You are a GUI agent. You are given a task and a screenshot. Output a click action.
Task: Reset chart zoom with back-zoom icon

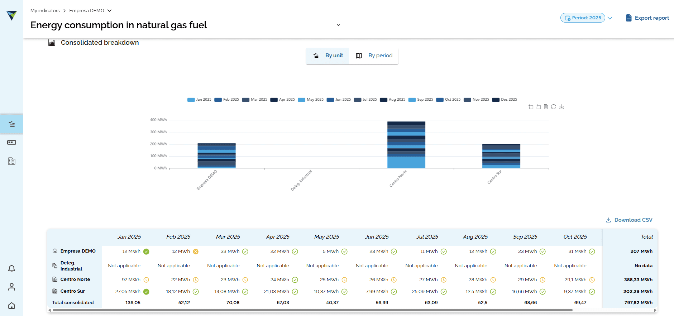pos(539,107)
